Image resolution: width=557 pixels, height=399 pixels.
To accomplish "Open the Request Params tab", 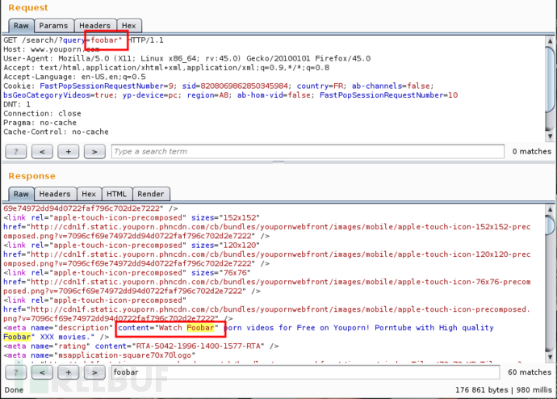I will click(x=53, y=26).
